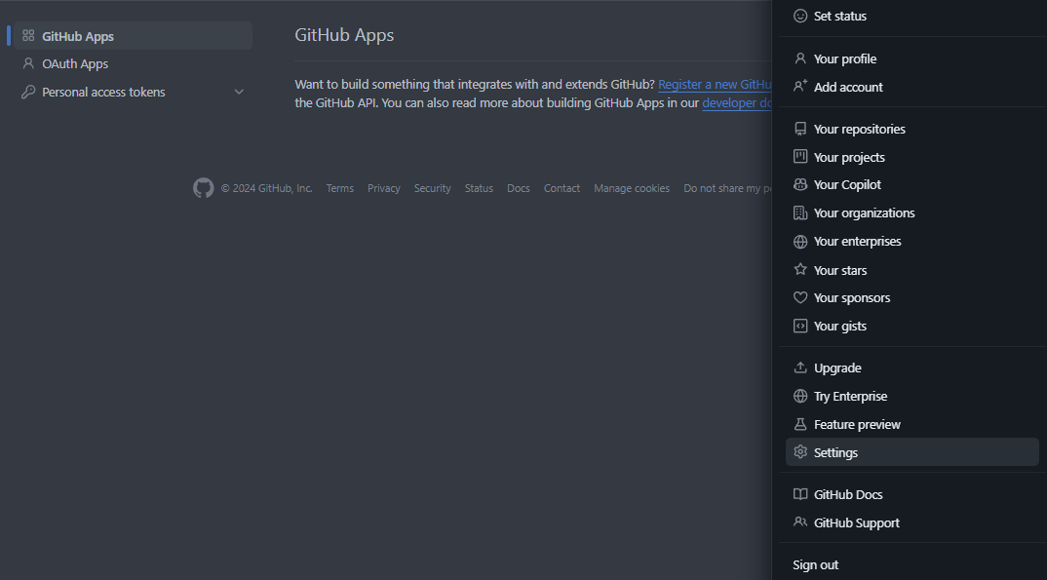Open Your enterprises menu entry
Image resolution: width=1047 pixels, height=580 pixels.
coord(912,242)
